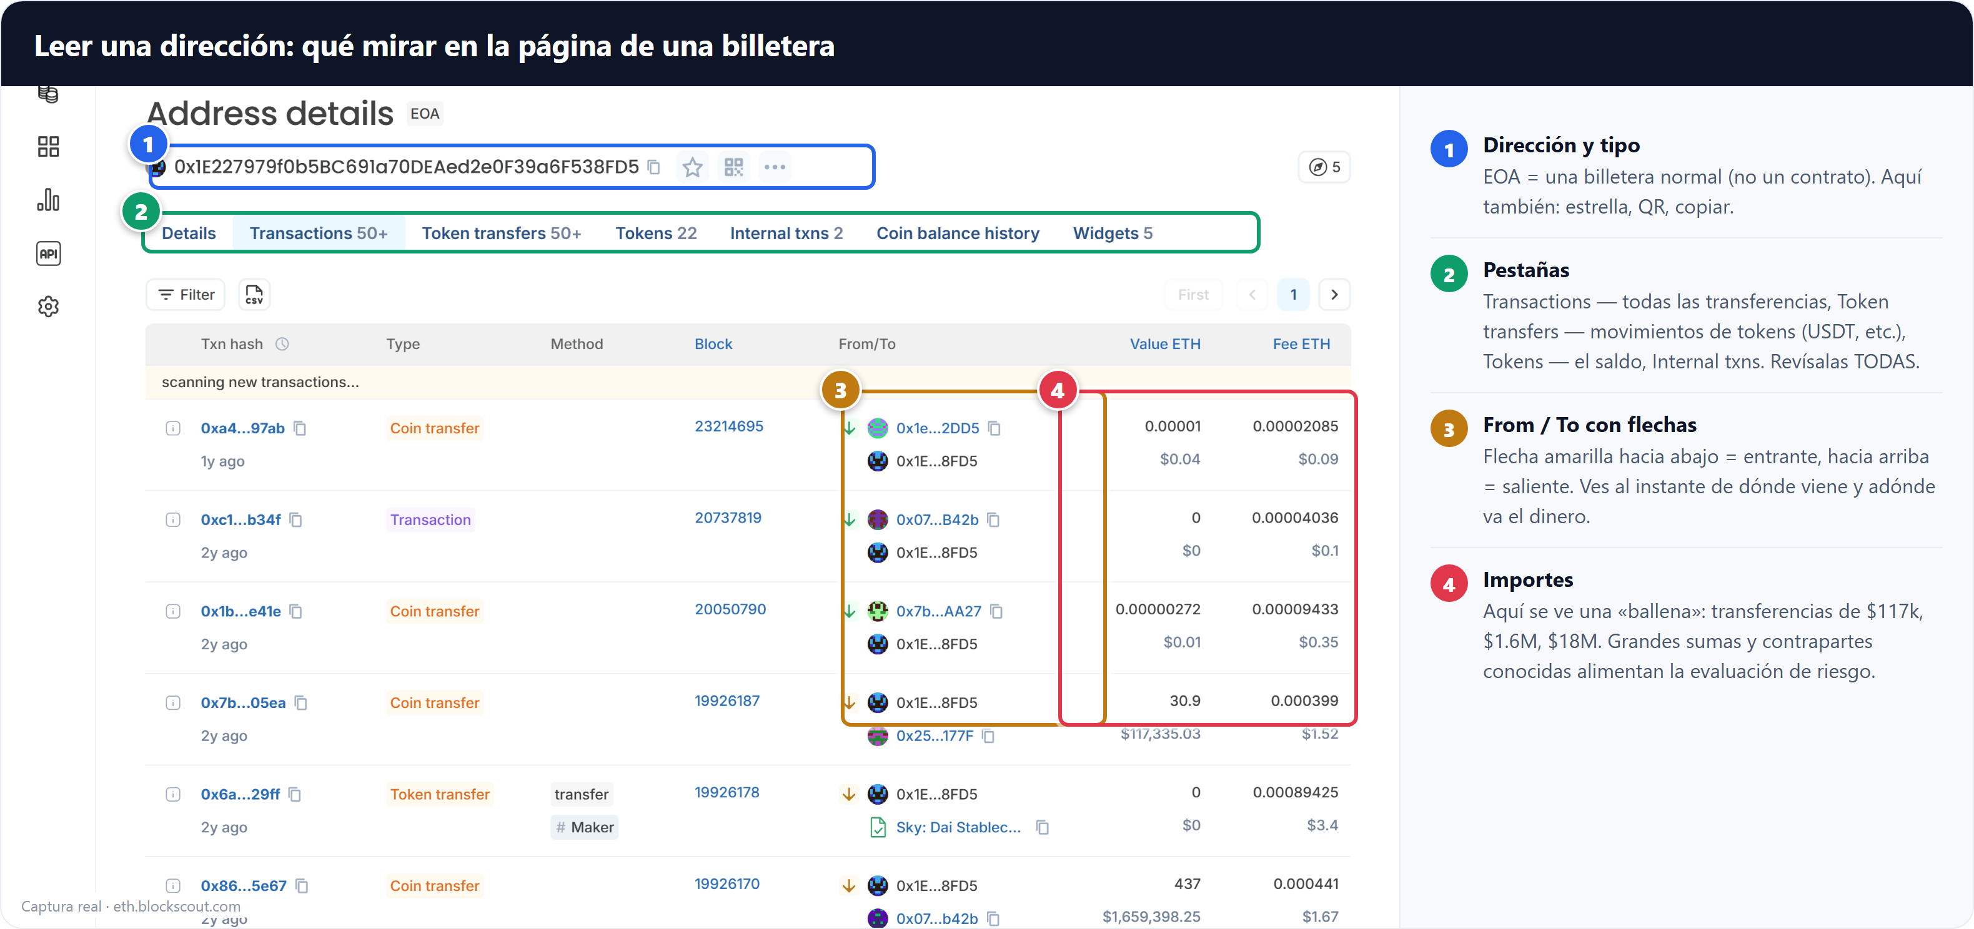Copy hash 0xc1...b34f
1974x929 pixels.
click(296, 520)
